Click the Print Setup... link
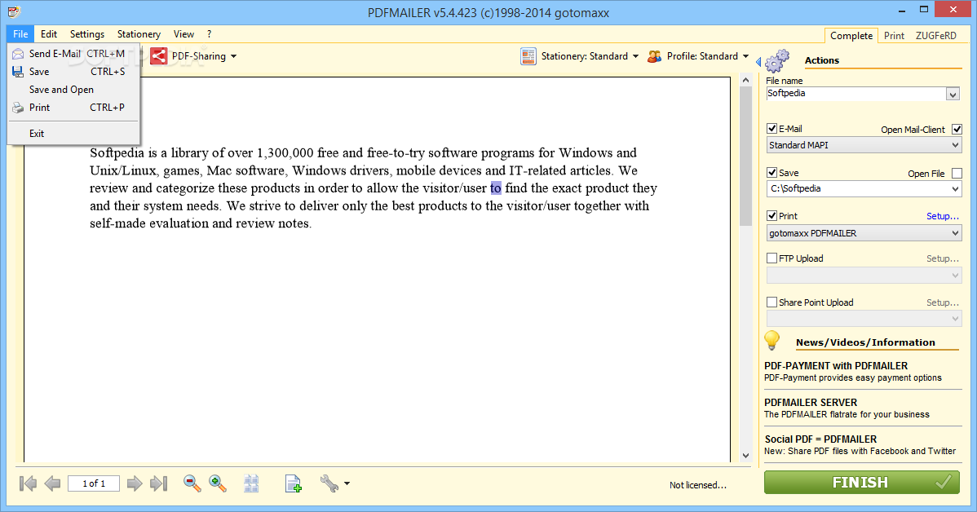 pyautogui.click(x=942, y=216)
